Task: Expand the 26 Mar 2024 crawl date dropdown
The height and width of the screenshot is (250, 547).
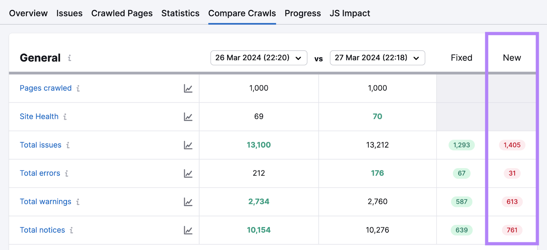Action: tap(258, 58)
